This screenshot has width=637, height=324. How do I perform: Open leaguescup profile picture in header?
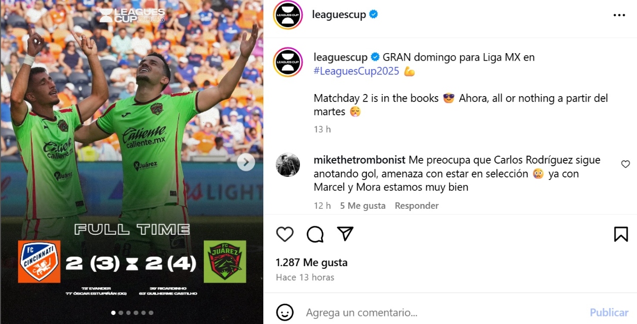click(x=288, y=15)
